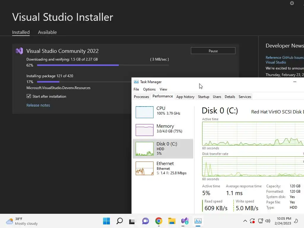
Task: Click the speaker volume tray icon
Action: [x=268, y=221]
